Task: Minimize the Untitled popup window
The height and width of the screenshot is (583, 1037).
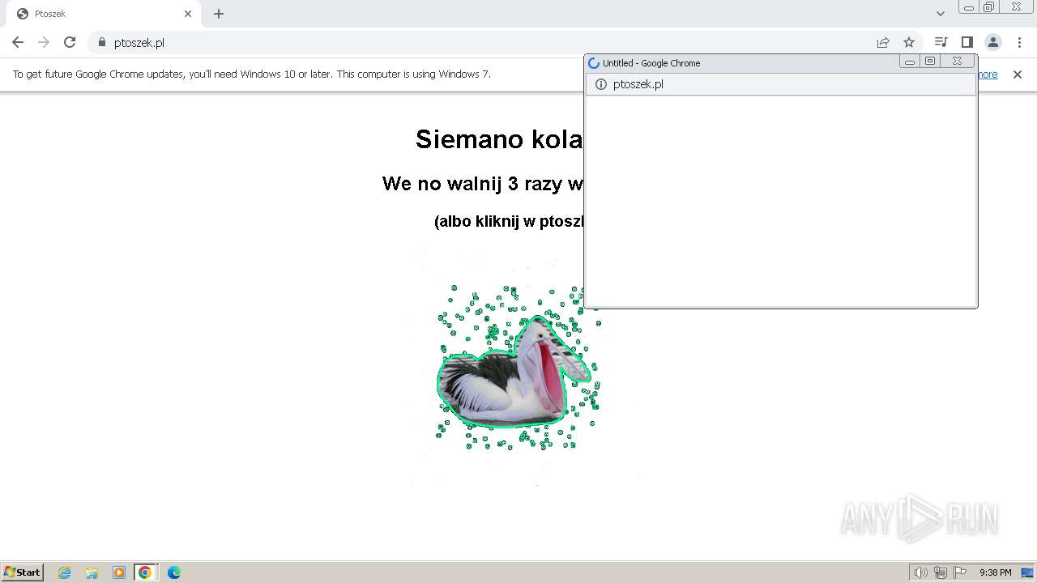Action: (910, 62)
